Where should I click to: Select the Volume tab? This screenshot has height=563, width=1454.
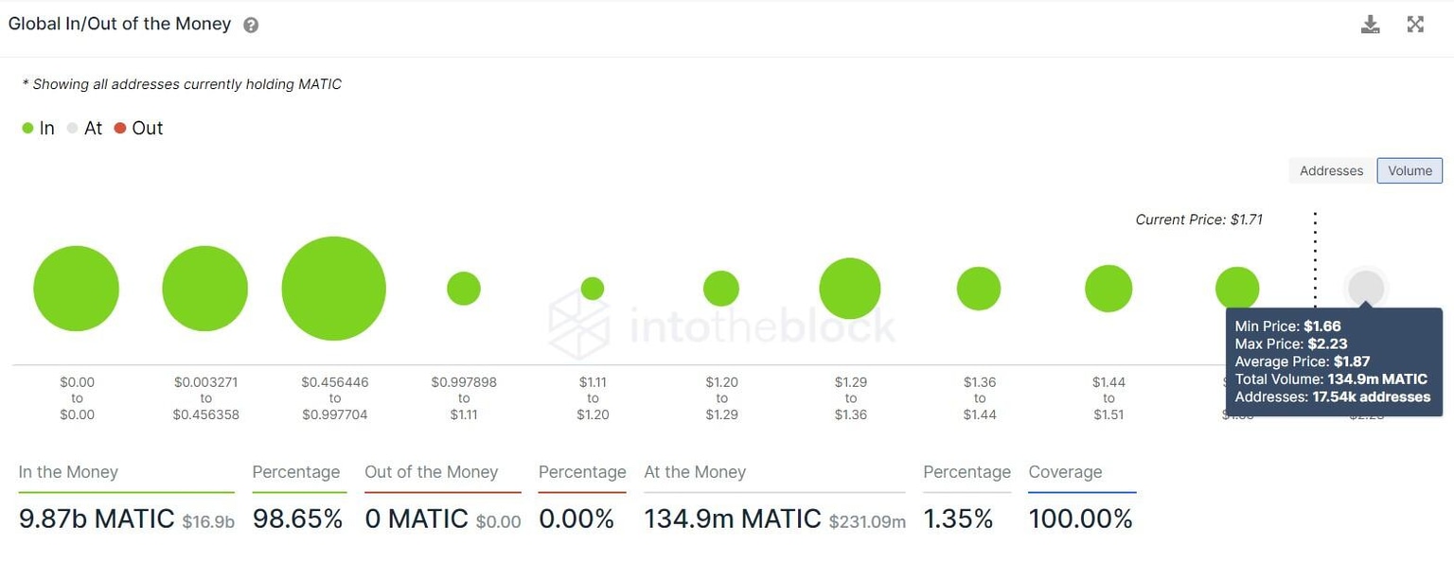tap(1410, 170)
